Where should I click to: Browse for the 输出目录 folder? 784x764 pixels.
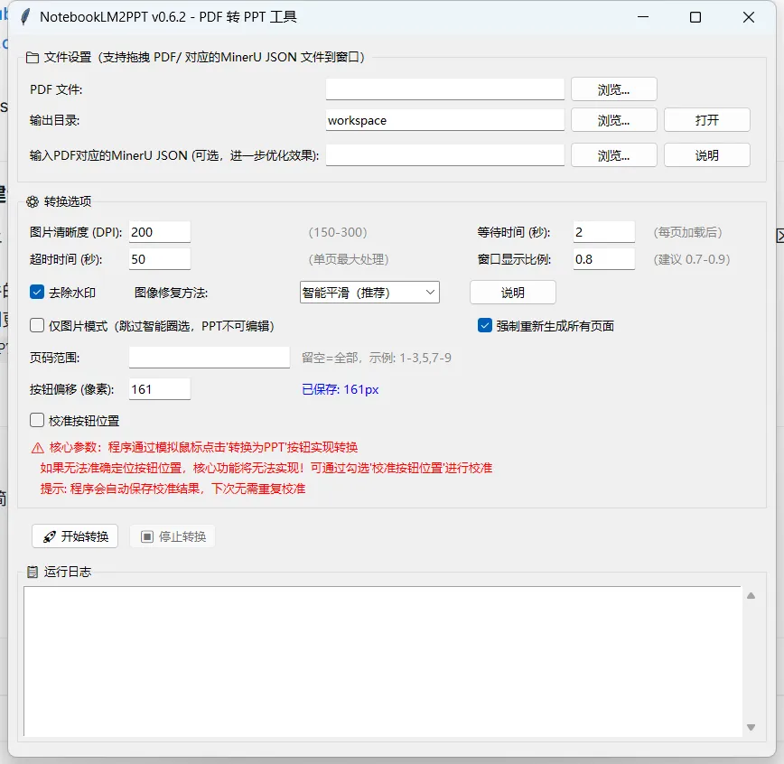tap(613, 120)
